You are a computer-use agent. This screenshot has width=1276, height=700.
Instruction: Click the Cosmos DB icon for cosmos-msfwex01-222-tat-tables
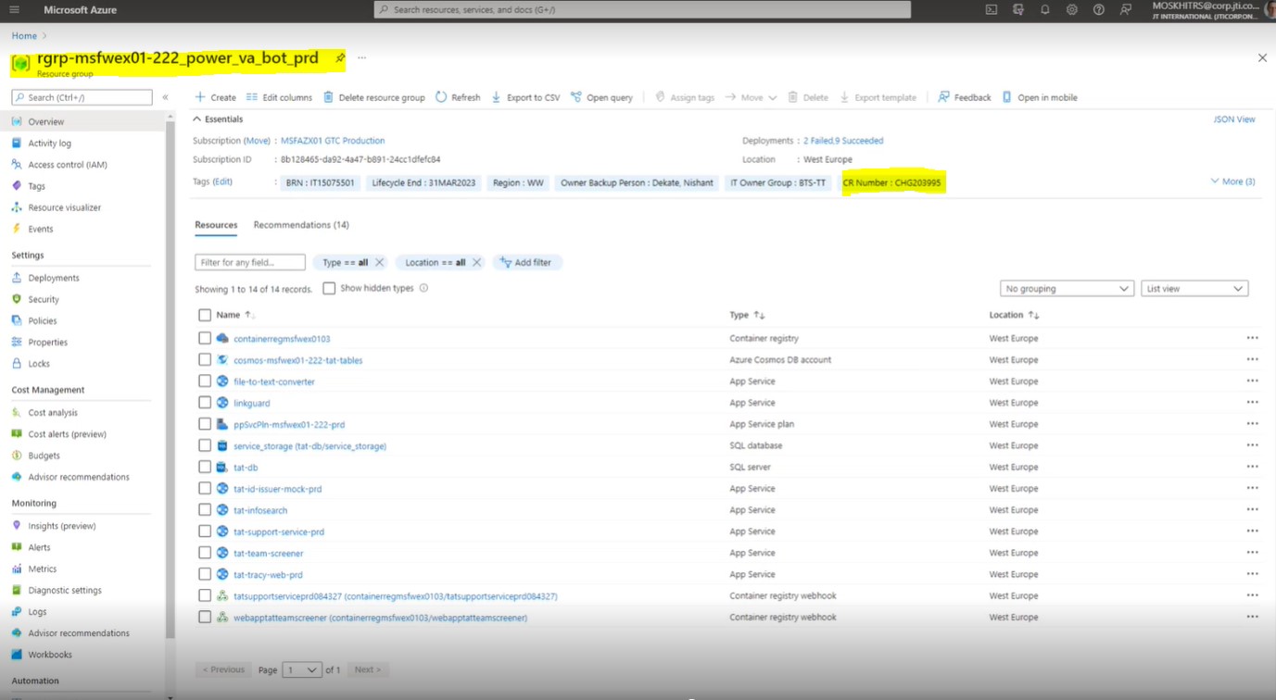pyautogui.click(x=222, y=360)
